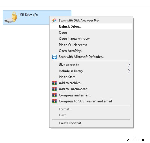Screen dimensions: 150x143
Task: Click WinRAR icon beside Compress to "Archive.rar" and email
Action: 54,101
